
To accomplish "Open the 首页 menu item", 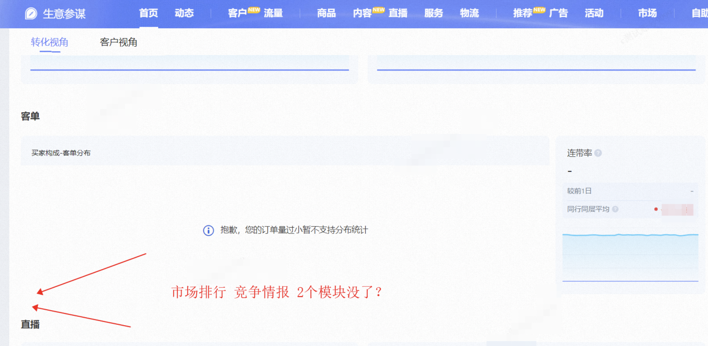I will [149, 13].
